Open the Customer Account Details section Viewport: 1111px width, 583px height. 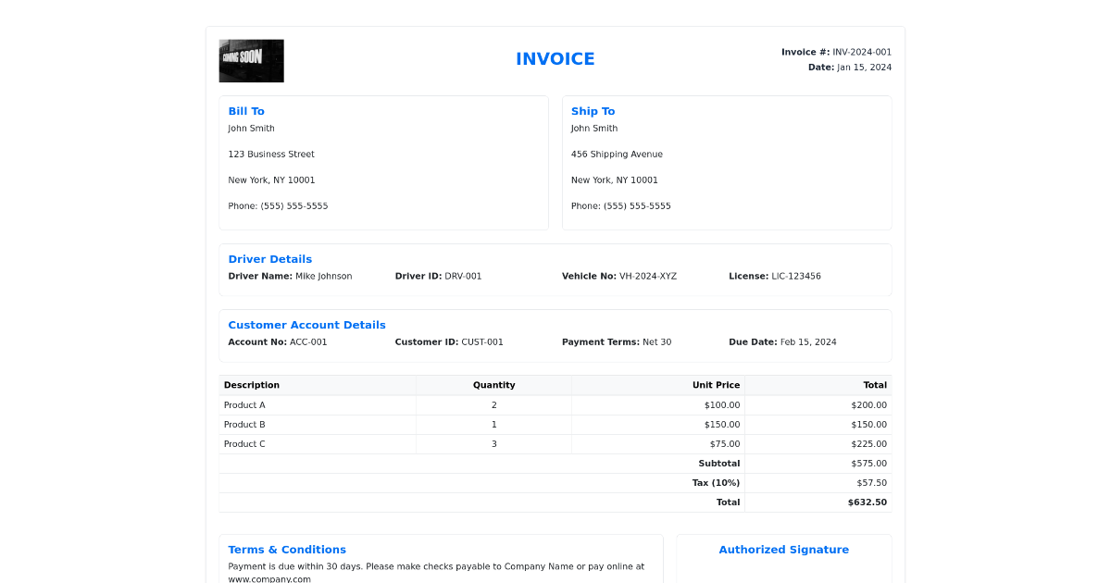pos(306,325)
